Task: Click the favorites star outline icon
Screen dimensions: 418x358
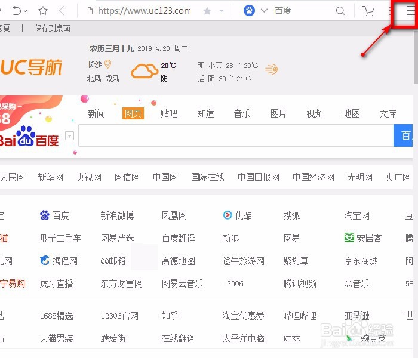Action: point(43,11)
